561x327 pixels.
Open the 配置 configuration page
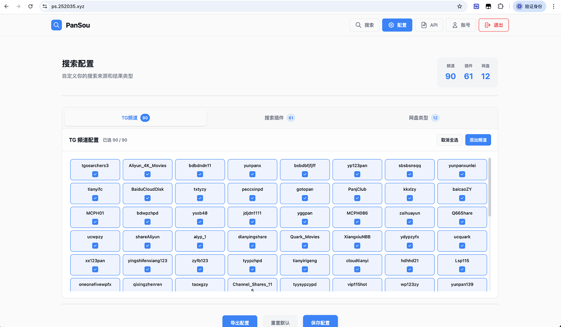(397, 25)
